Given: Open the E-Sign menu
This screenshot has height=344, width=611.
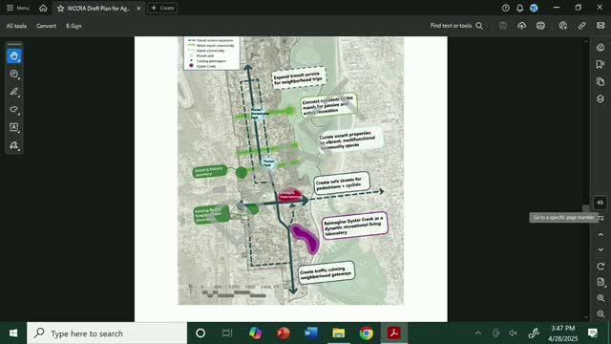Looking at the screenshot, I should point(74,26).
